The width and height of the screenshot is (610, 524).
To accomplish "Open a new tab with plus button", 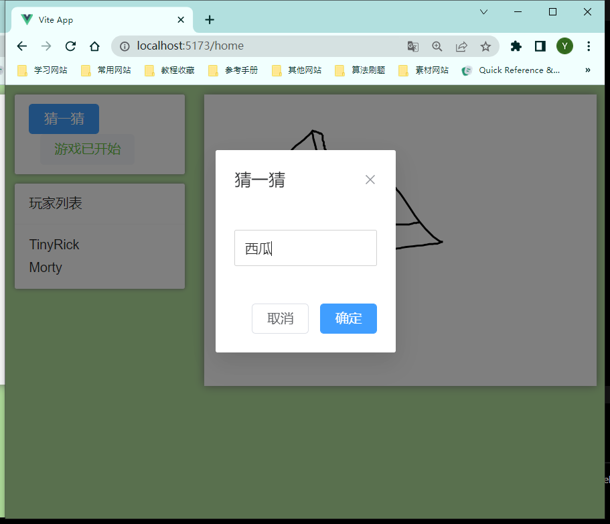I will 210,19.
